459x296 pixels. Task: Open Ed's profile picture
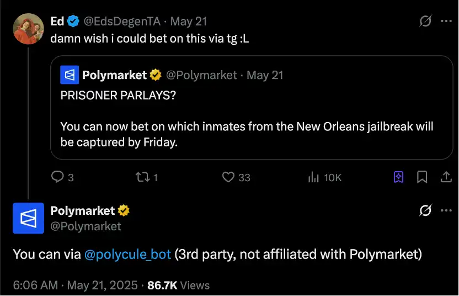[28, 28]
